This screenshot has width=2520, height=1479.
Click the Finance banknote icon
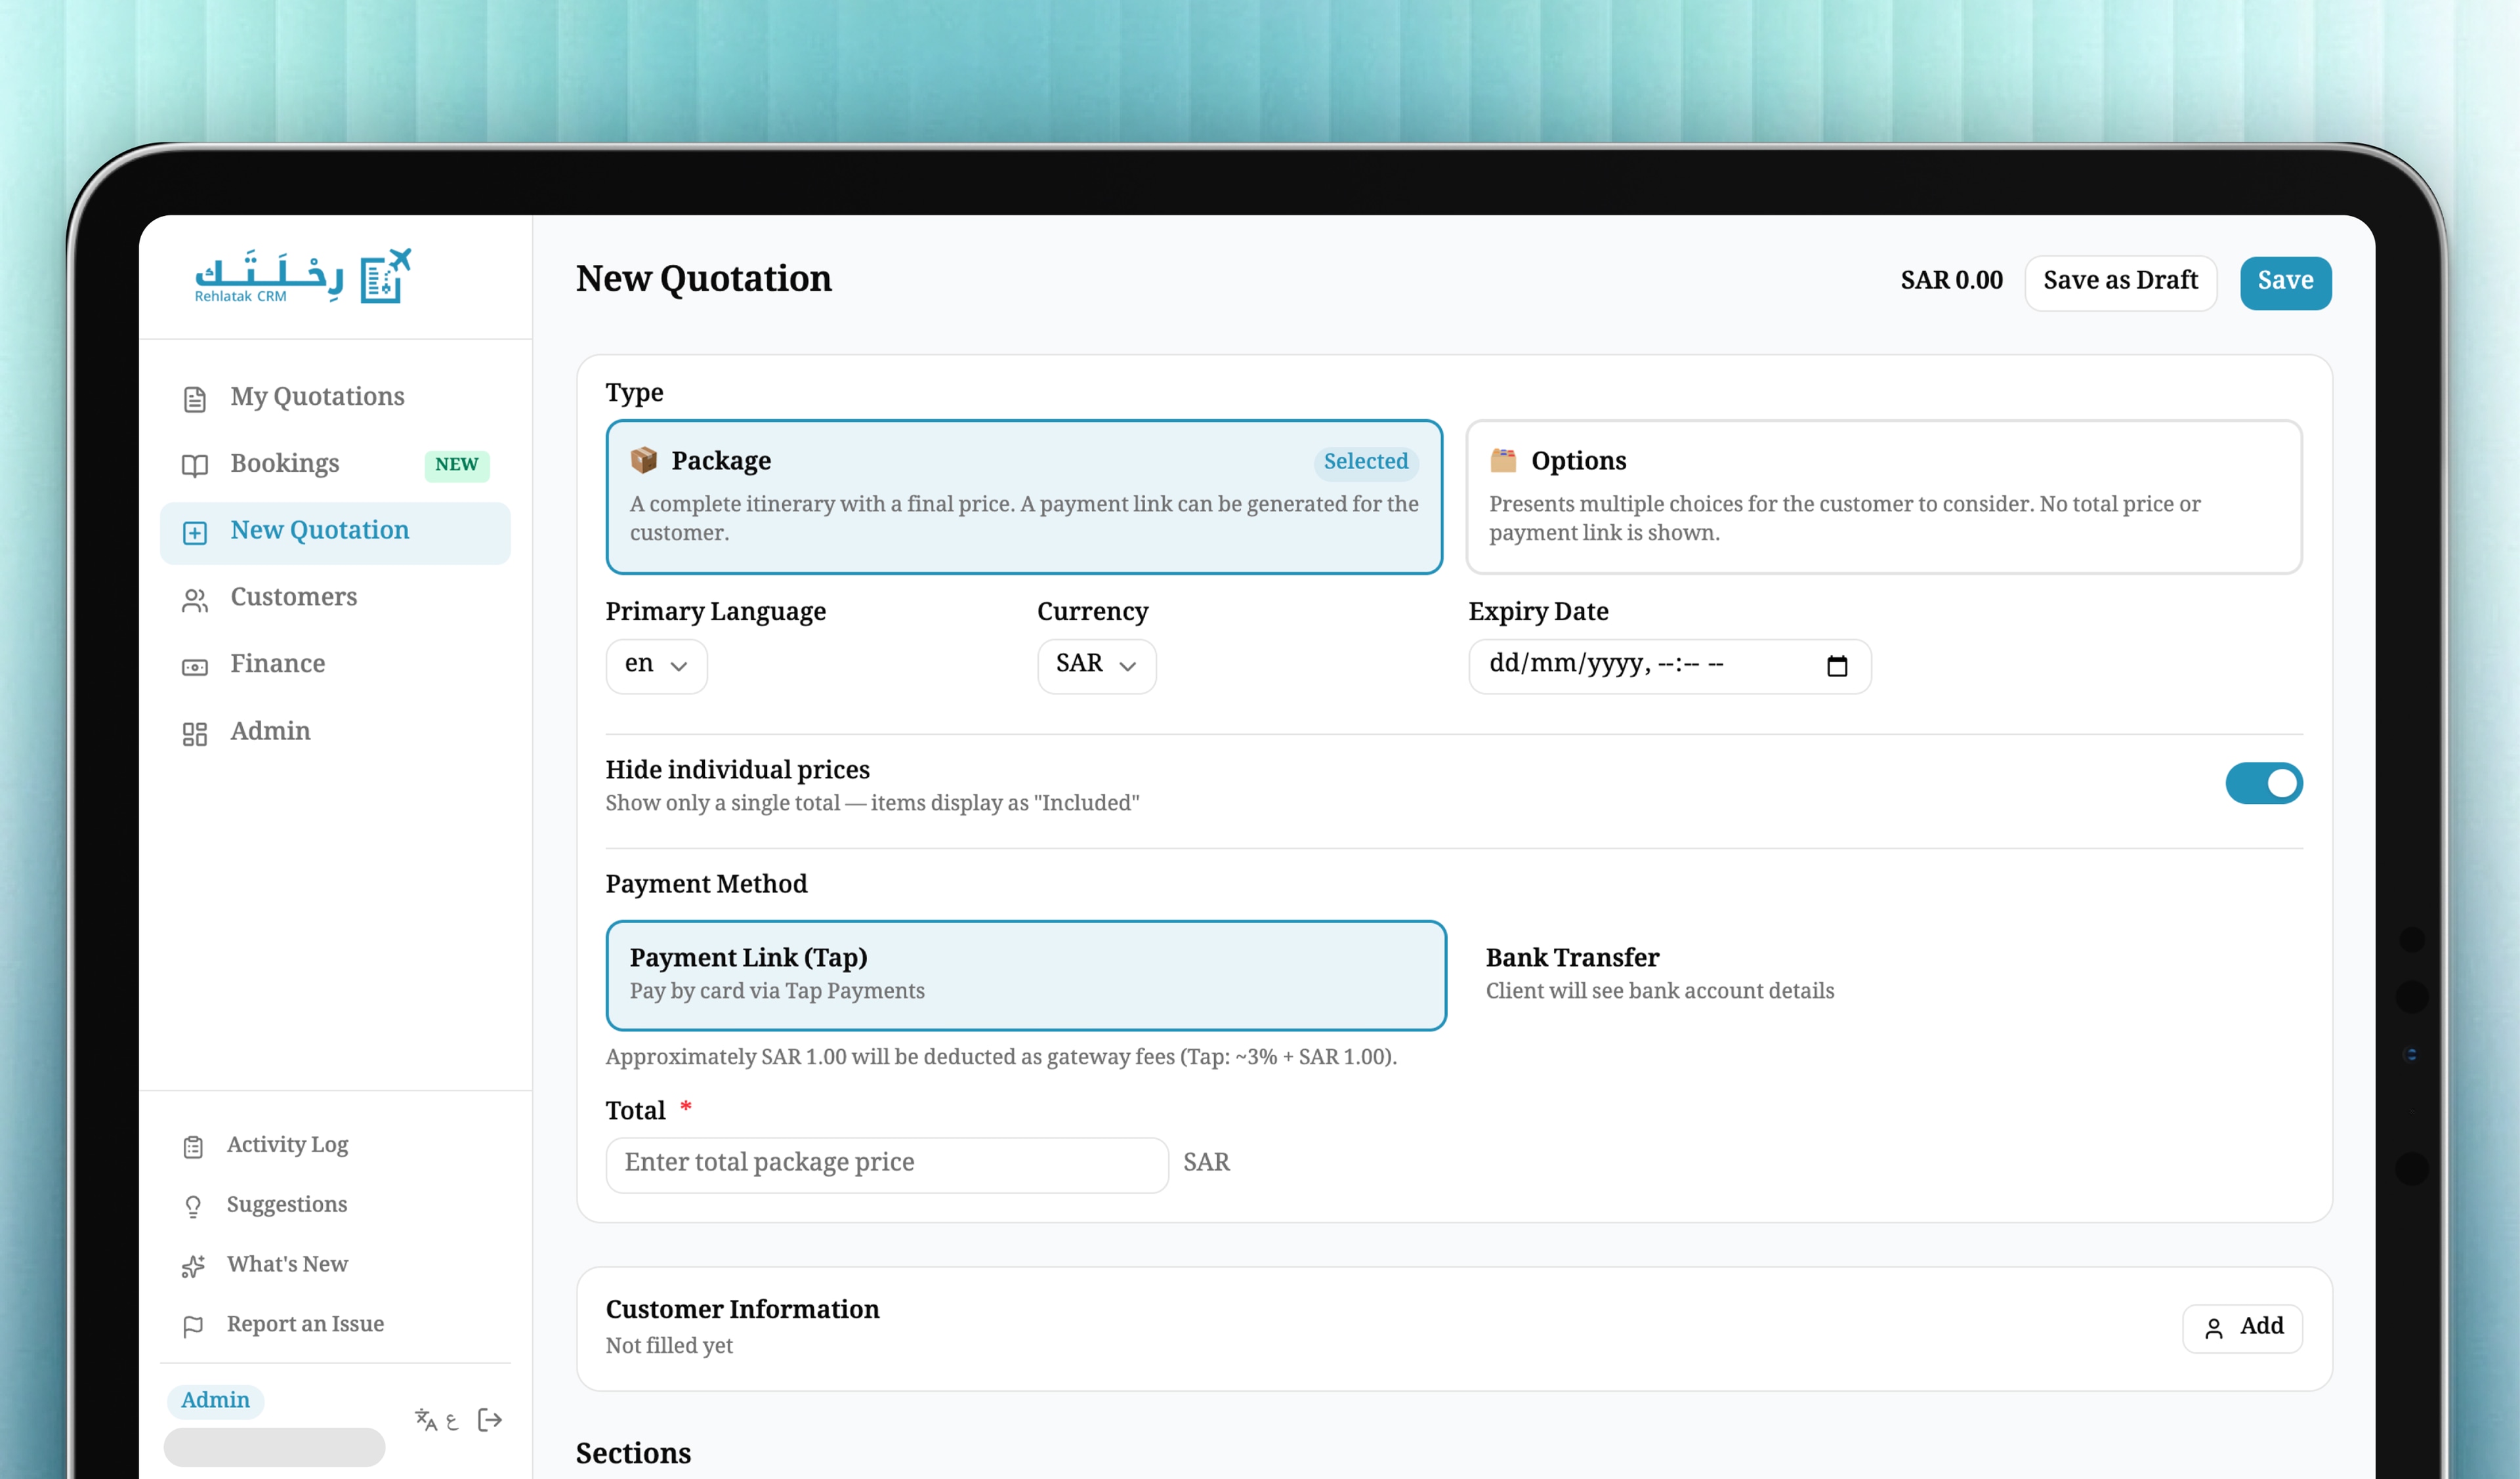click(195, 666)
